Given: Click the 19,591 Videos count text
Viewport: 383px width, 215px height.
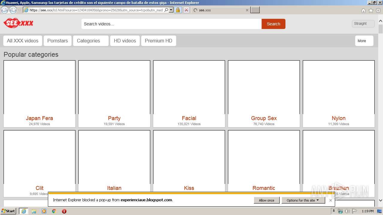Looking at the screenshot, I should pos(114,124).
